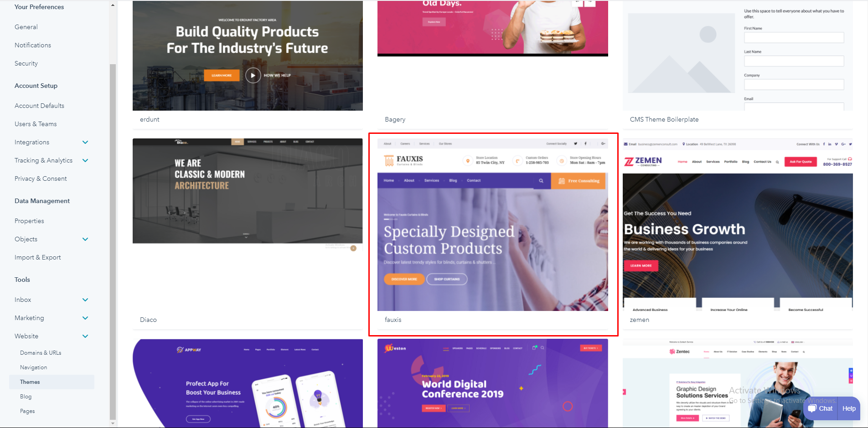Select the fauxis theme thumbnail
This screenshot has height=428, width=868.
[x=493, y=224]
